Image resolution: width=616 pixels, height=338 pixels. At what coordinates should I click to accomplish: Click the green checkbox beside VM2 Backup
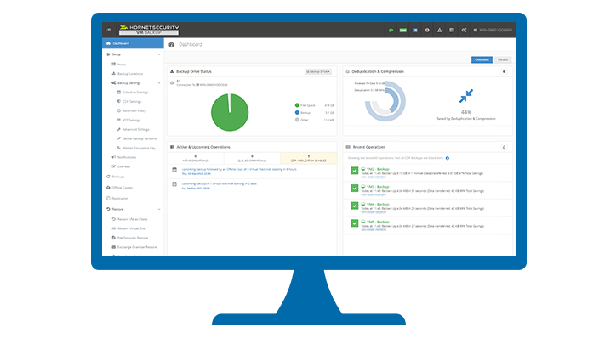coord(354,171)
